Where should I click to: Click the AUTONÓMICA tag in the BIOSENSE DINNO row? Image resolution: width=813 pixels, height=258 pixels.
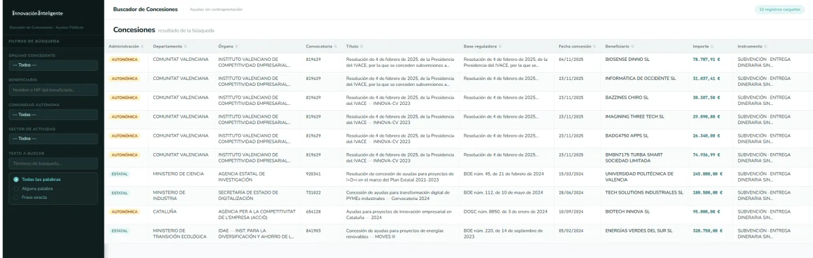[x=124, y=59]
